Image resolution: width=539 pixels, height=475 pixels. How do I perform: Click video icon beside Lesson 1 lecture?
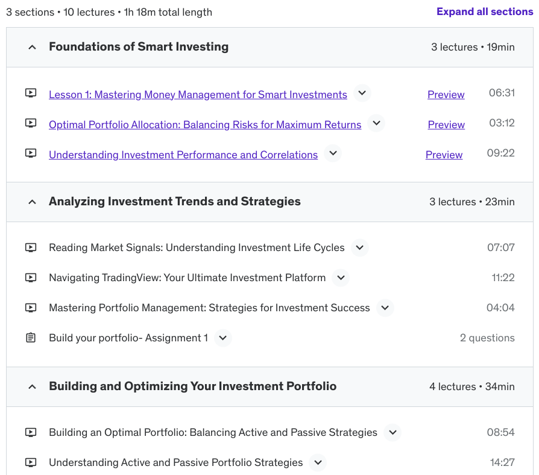coord(31,93)
